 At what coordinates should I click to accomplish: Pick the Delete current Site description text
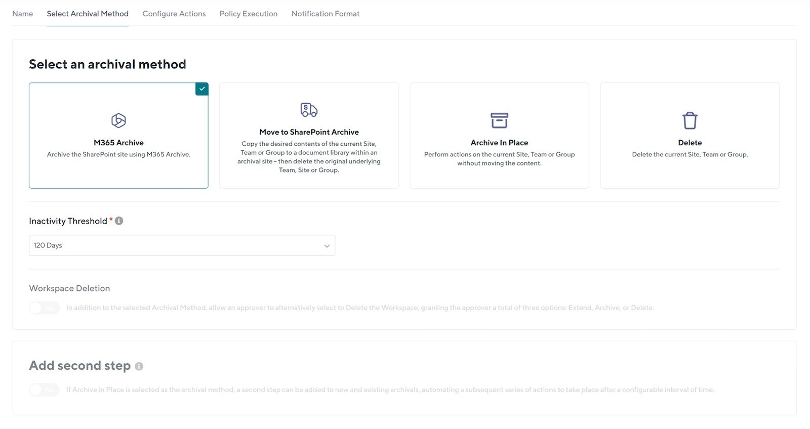(690, 154)
